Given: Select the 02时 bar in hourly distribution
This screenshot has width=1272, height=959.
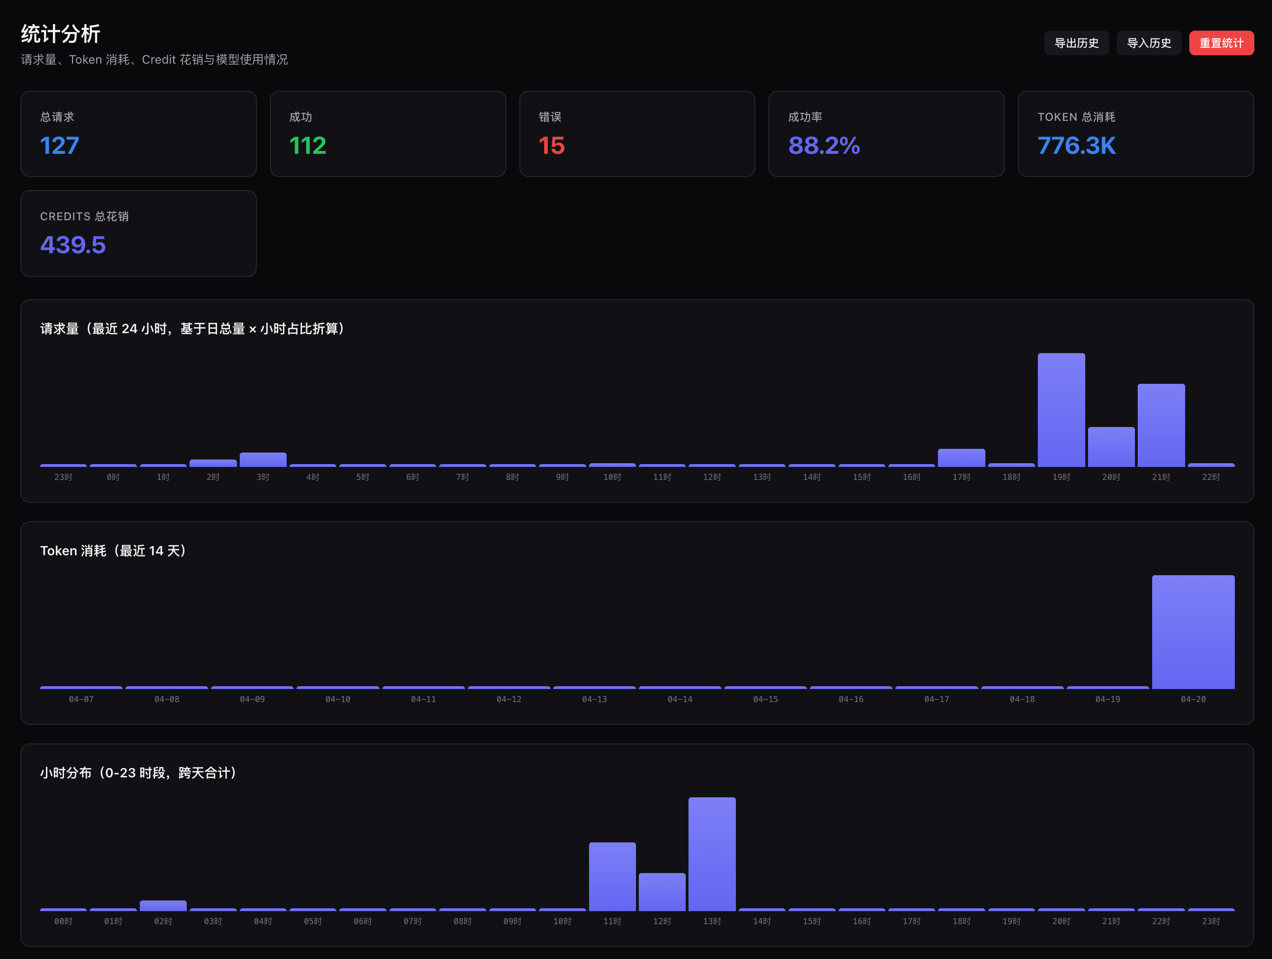Looking at the screenshot, I should coord(163,906).
